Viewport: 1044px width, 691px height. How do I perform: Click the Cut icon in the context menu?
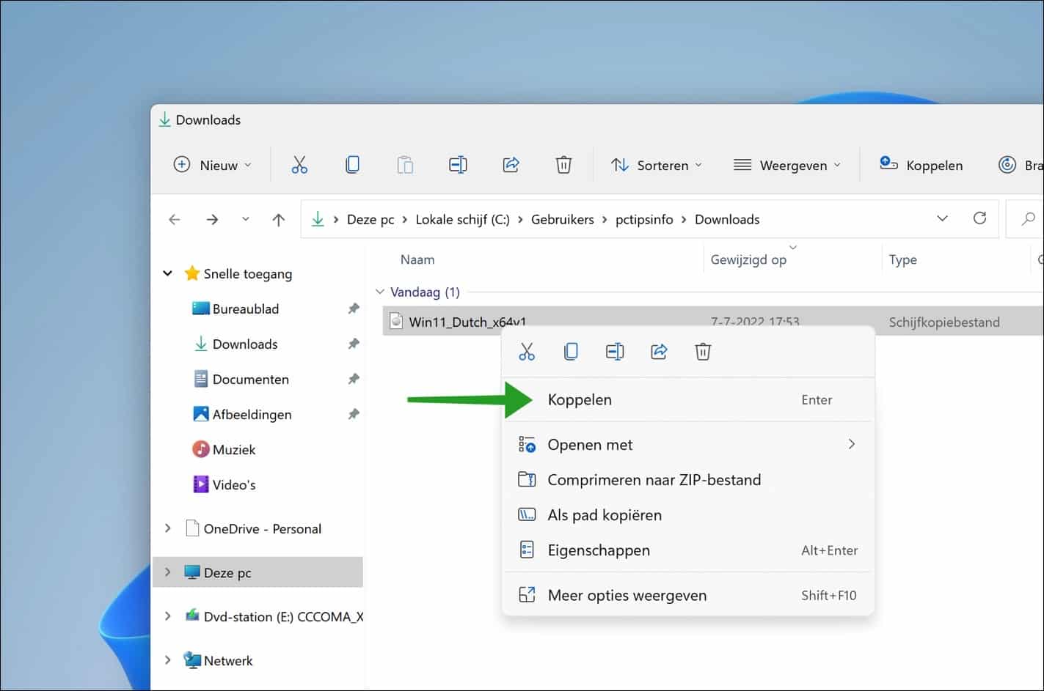pos(527,351)
